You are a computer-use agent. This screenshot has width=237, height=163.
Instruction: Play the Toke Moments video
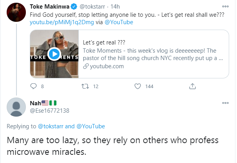tap(54, 54)
